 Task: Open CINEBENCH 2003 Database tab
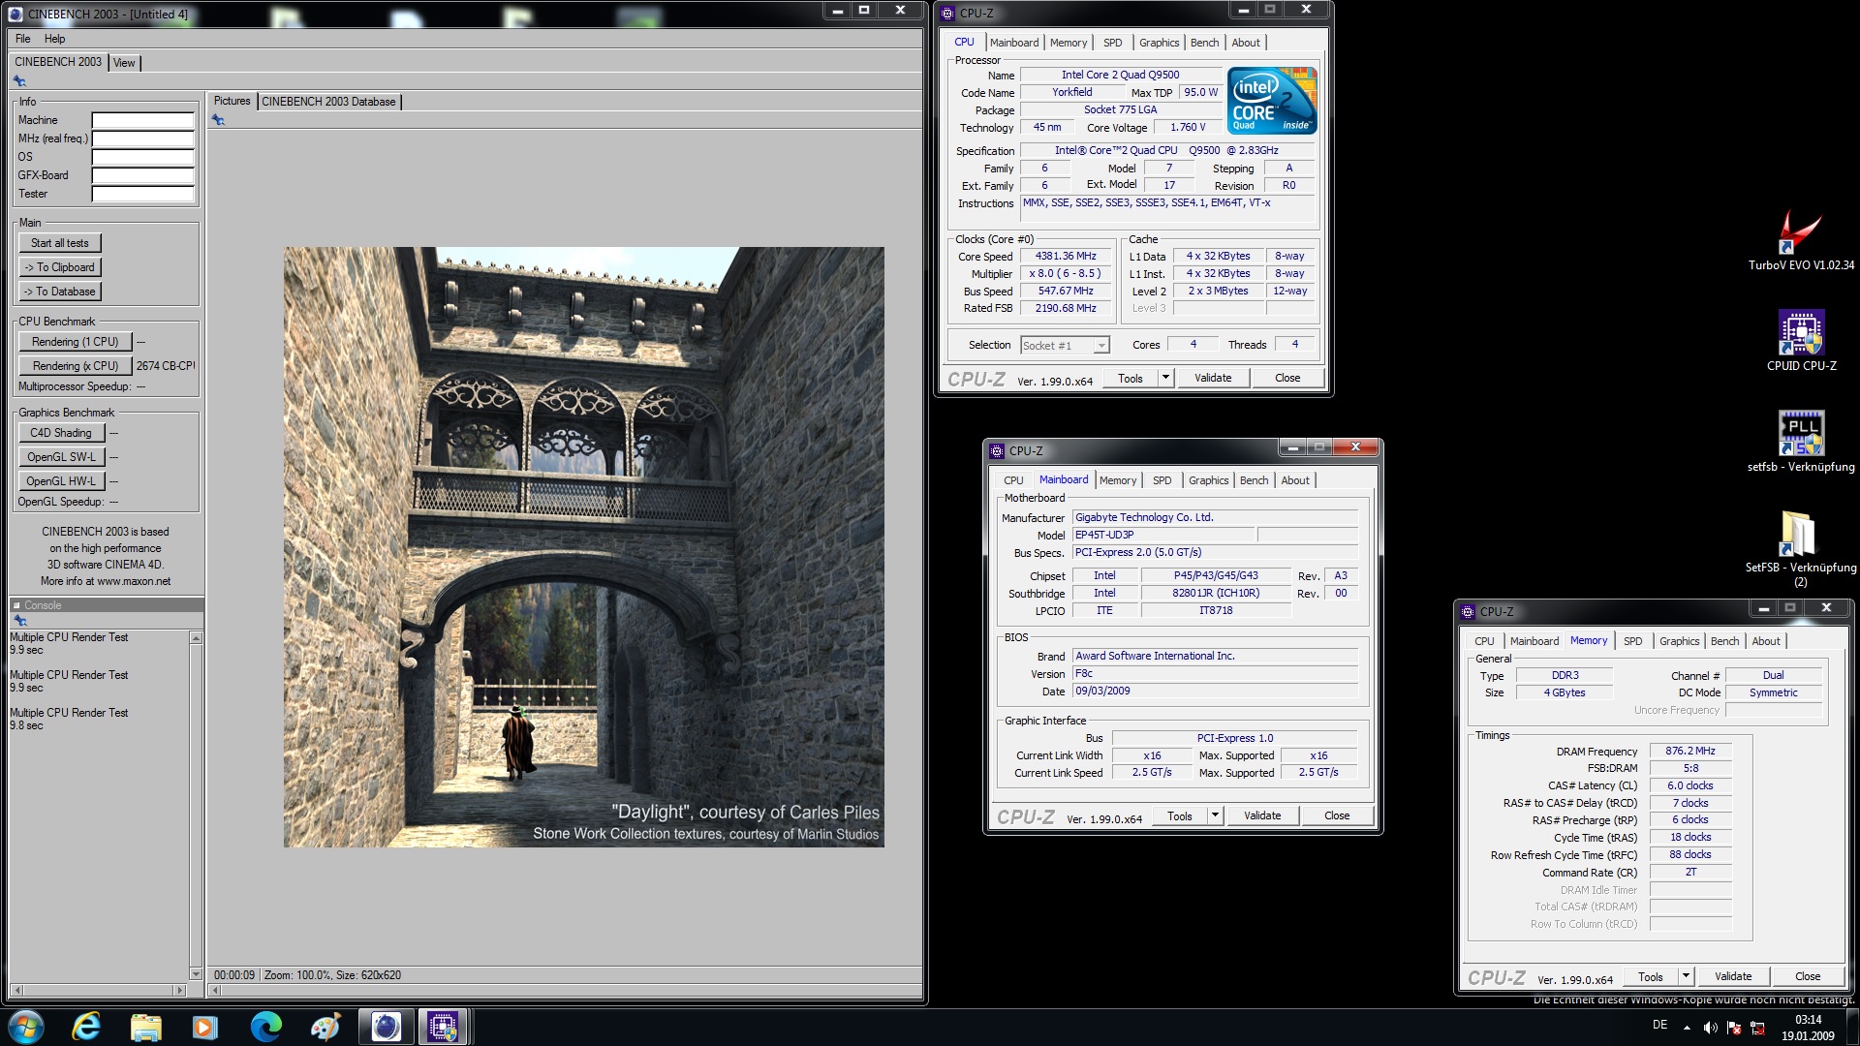point(329,102)
